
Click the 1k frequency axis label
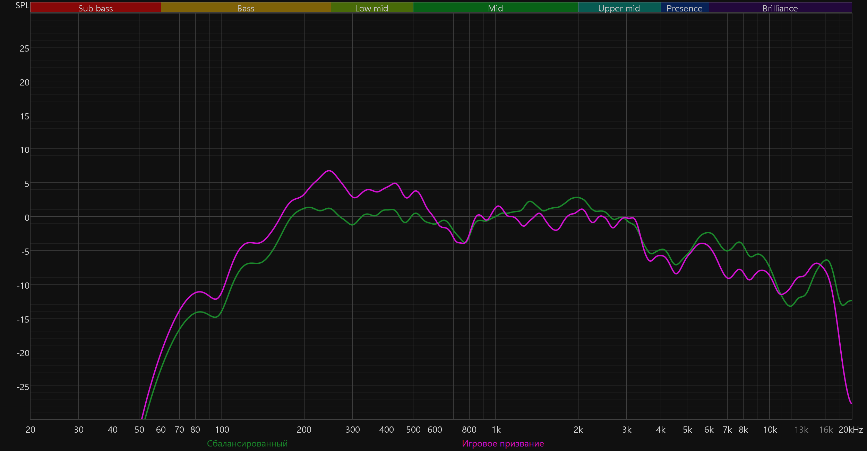click(x=496, y=430)
